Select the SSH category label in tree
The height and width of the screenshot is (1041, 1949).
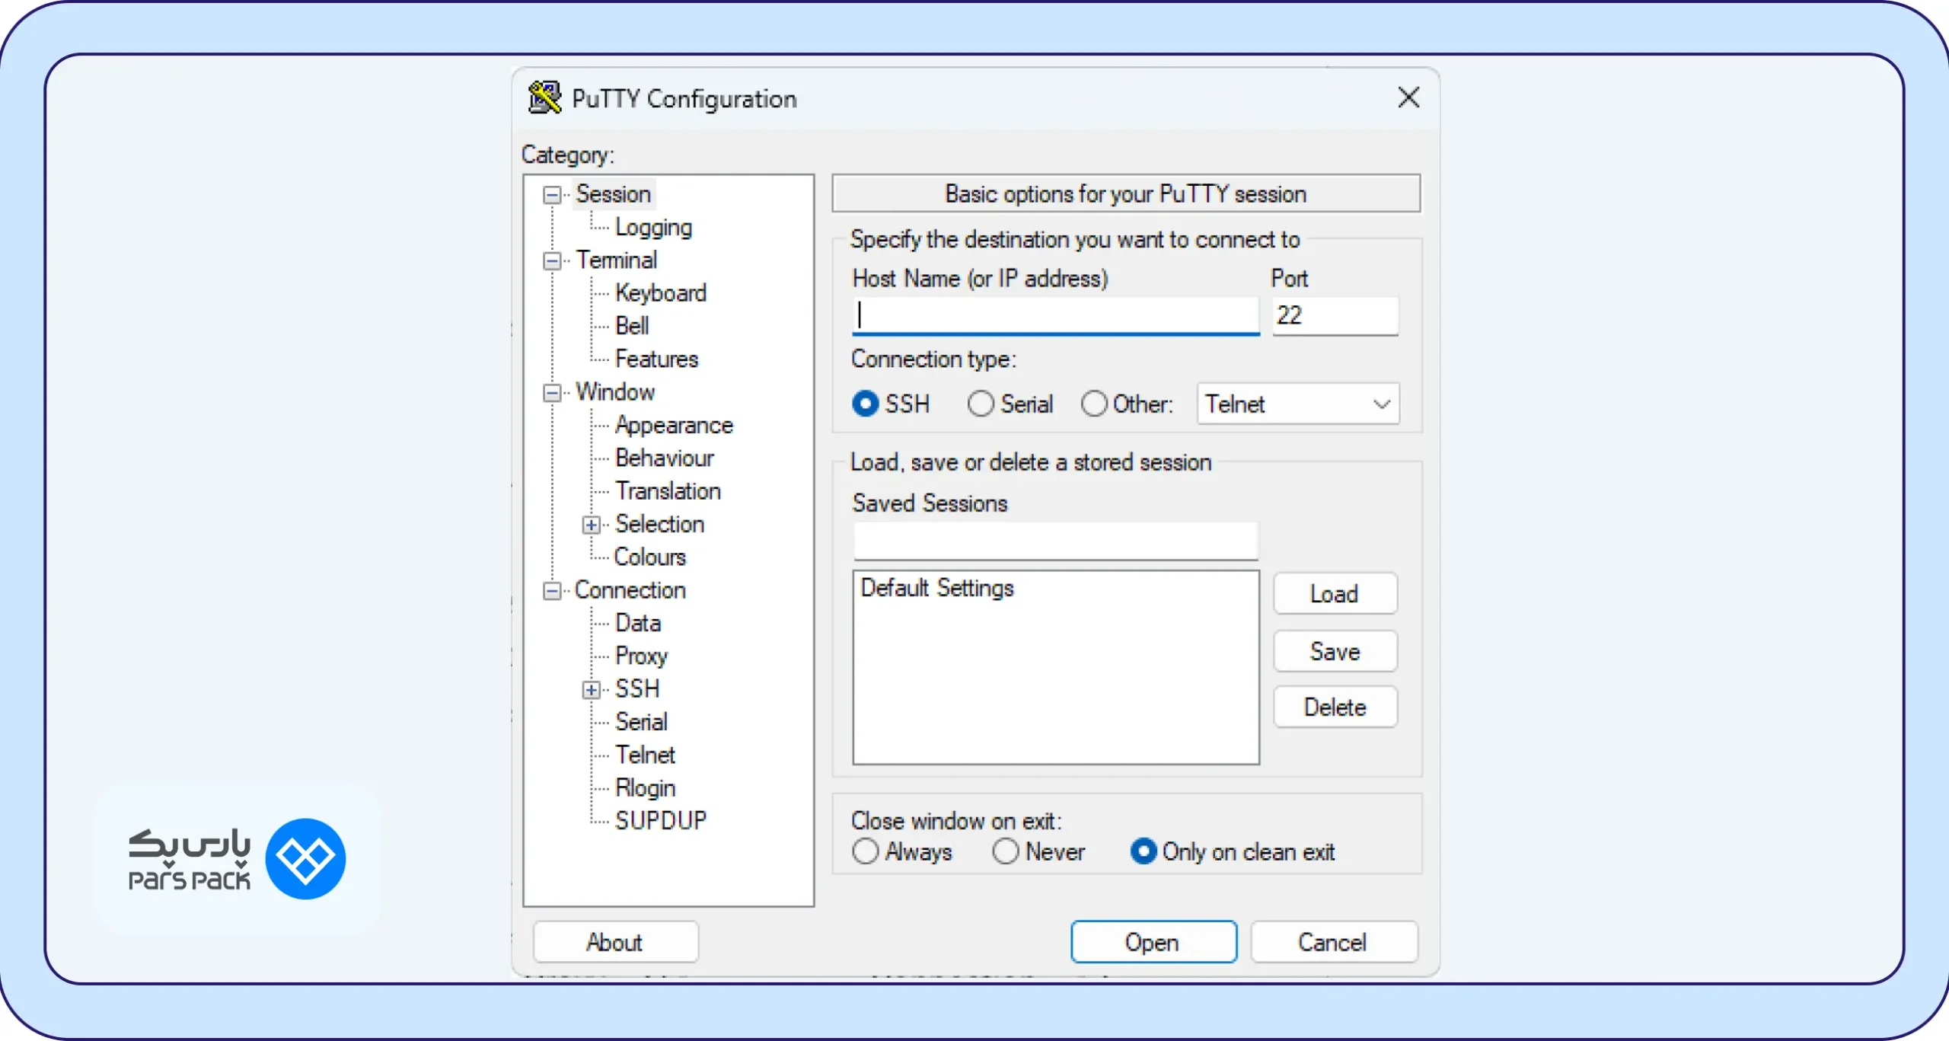click(x=637, y=689)
